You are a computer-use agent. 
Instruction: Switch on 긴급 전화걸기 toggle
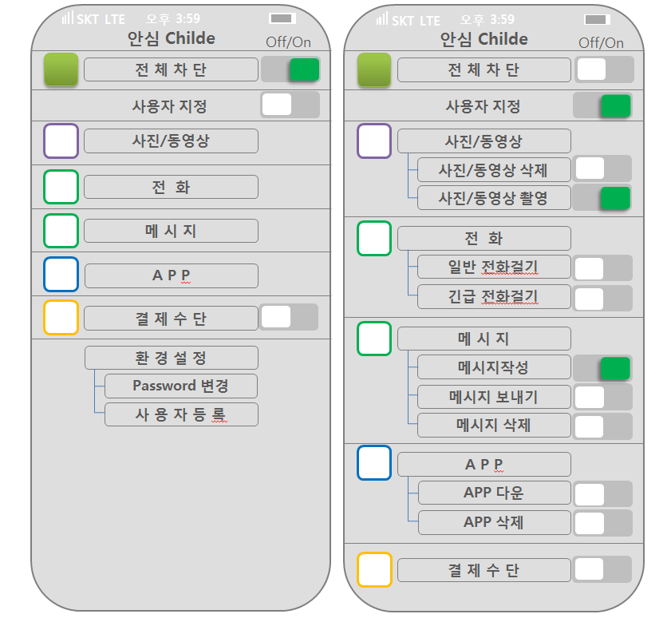tap(602, 298)
